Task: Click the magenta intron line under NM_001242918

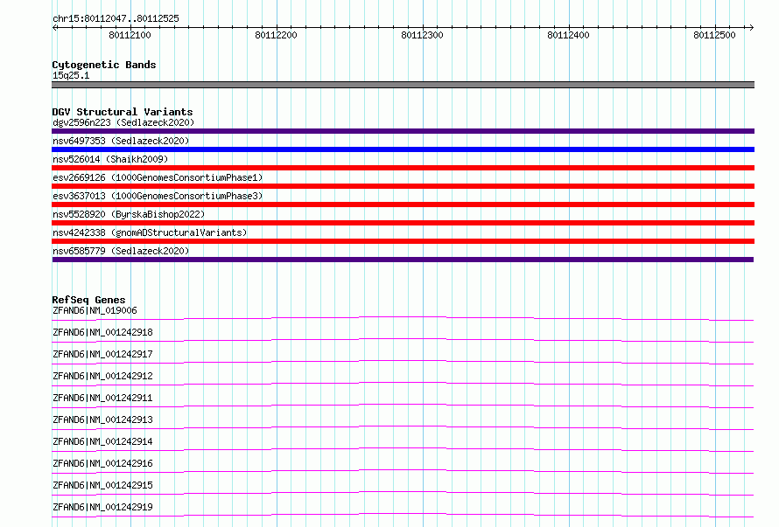Action: 403,339
